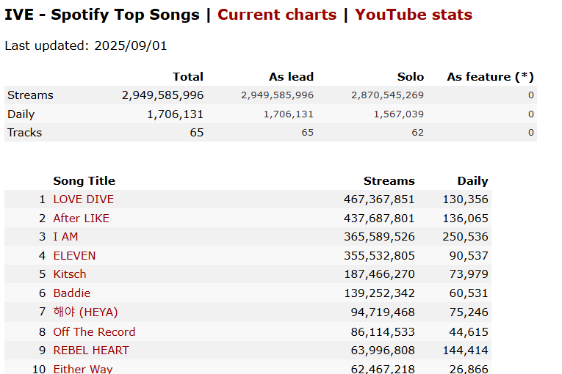This screenshot has width=562, height=374.
Task: Open the Either Way song link
Action: tap(83, 369)
